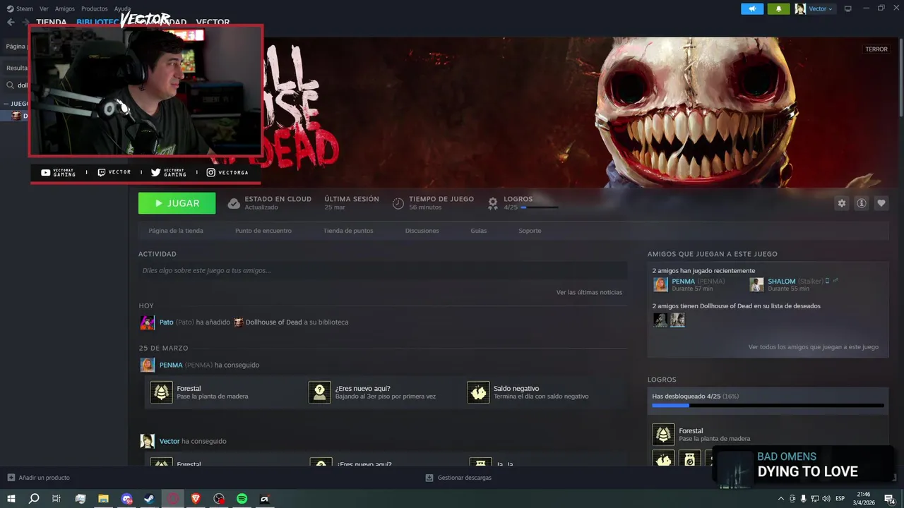904x508 pixels.
Task: Open friend SHALOM in friends panel
Action: (781, 281)
